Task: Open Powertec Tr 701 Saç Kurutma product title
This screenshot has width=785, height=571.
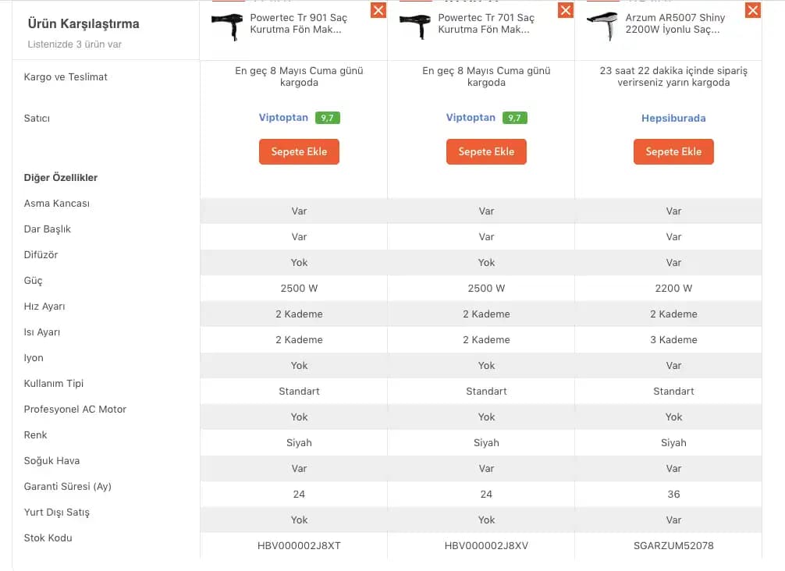Action: coord(486,23)
